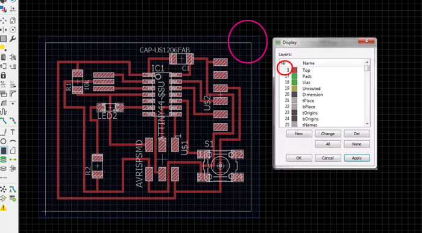The width and height of the screenshot is (422, 233).
Task: Click the tNames layer color swatch
Action: click(295, 125)
